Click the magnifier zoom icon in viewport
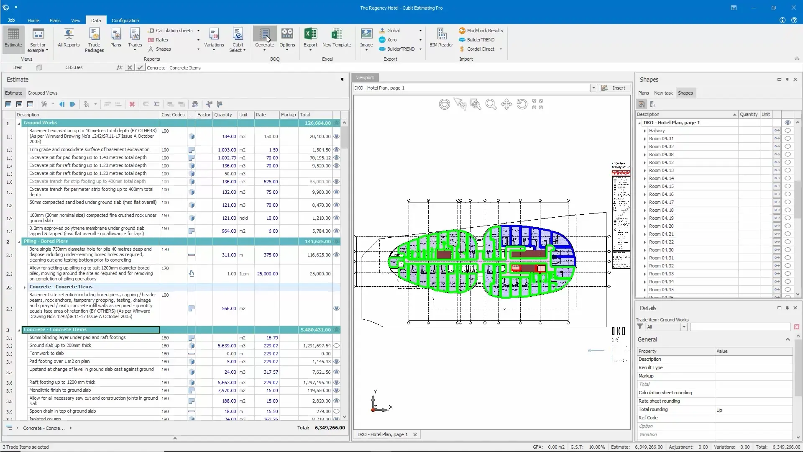The image size is (803, 452). (491, 104)
